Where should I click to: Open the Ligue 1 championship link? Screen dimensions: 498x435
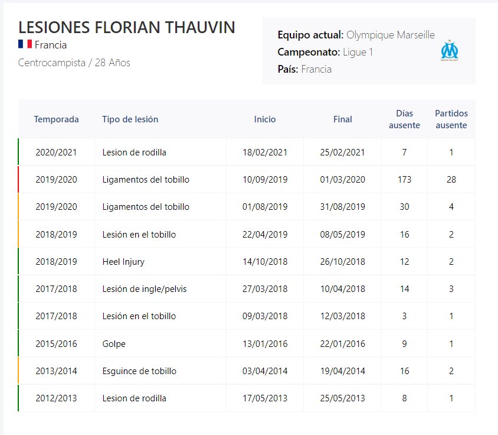[x=358, y=52]
